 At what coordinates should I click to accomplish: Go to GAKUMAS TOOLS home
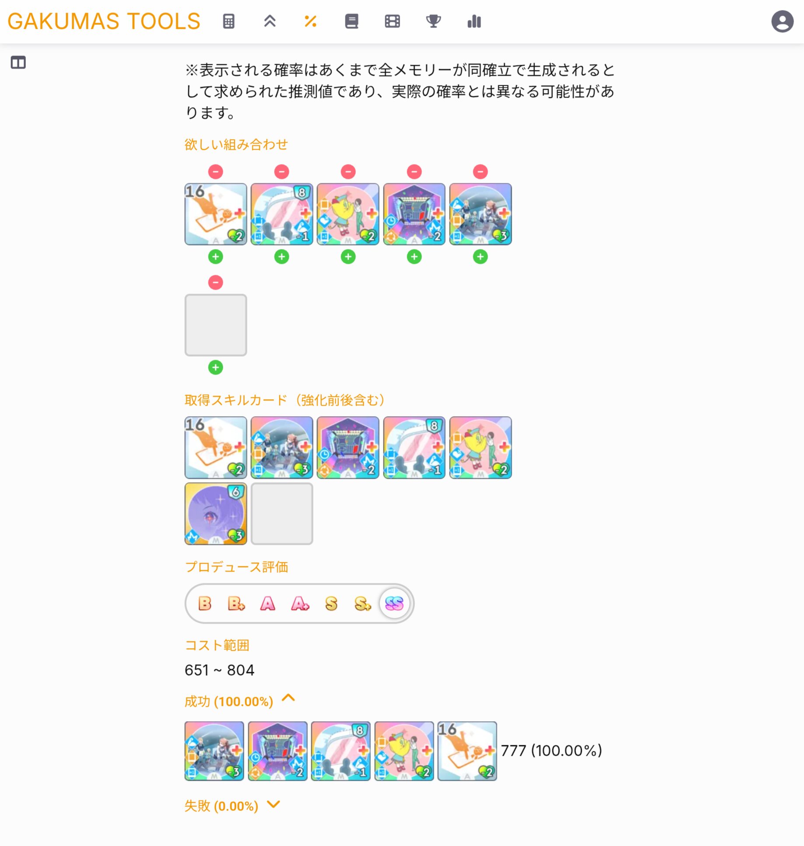coord(104,21)
